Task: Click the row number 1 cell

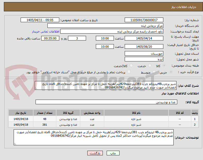Action: point(195,119)
